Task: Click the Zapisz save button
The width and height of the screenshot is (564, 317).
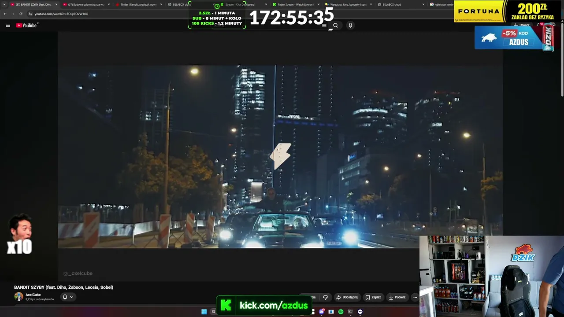Action: click(x=373, y=297)
